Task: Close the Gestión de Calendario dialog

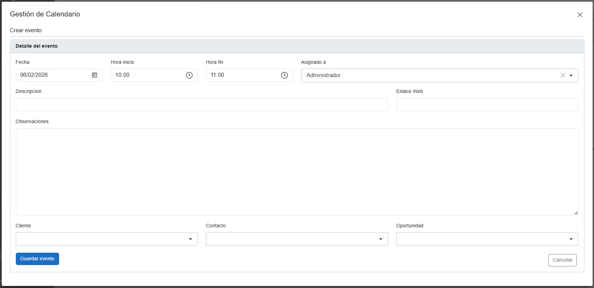Action: coord(580,15)
